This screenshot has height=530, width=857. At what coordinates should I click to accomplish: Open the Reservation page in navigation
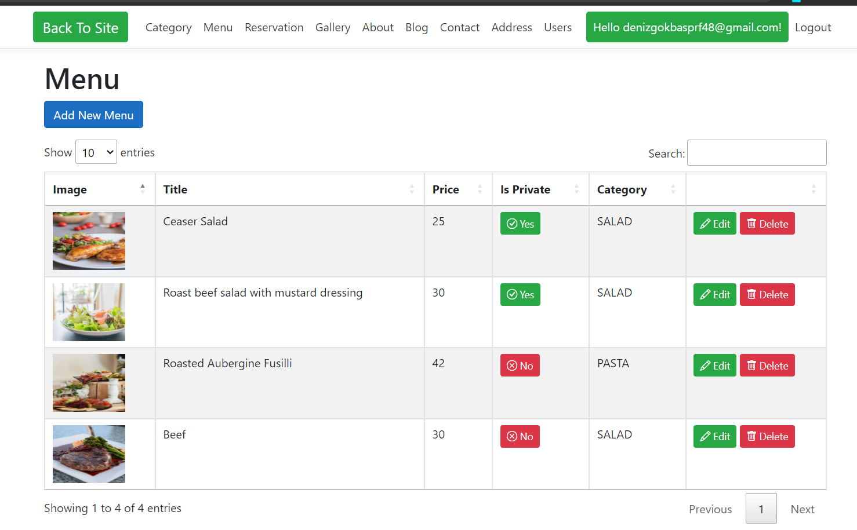click(x=274, y=27)
